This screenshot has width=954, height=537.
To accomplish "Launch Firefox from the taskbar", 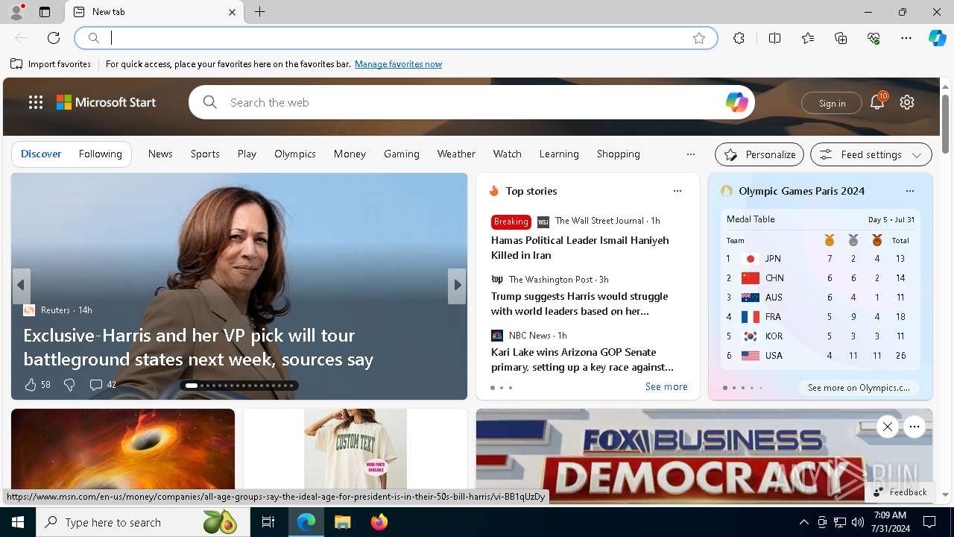I will (379, 522).
